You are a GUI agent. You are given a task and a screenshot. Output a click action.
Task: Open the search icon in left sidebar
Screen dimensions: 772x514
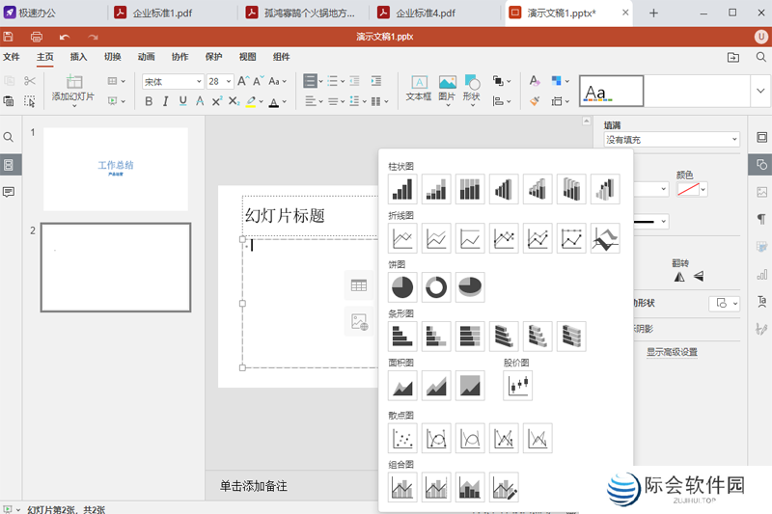click(9, 138)
